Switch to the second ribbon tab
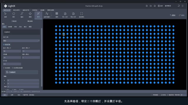Screen dimensions: 188x105 [x=16, y=10]
